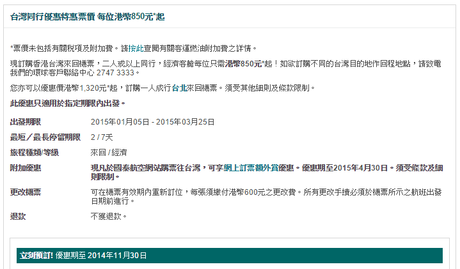Click the stay duration value 2 / 7天

[x=102, y=137]
